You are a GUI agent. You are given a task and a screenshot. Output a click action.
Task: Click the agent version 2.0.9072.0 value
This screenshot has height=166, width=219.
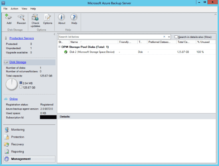[x=47, y=109]
